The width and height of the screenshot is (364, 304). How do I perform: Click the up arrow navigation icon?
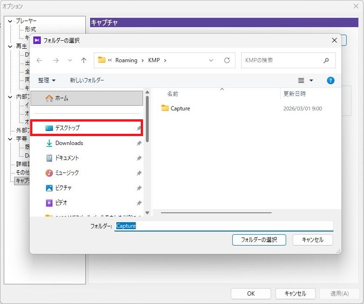(x=83, y=60)
